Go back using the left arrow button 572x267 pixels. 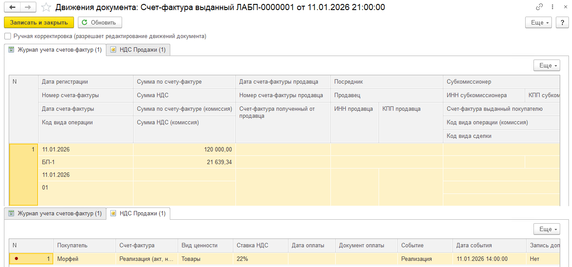coord(12,7)
